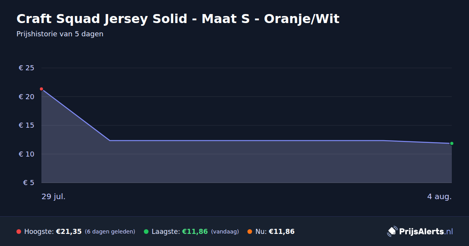Click the 29 jul. start date label
Viewport: 469px width, 246px height.
(x=54, y=196)
